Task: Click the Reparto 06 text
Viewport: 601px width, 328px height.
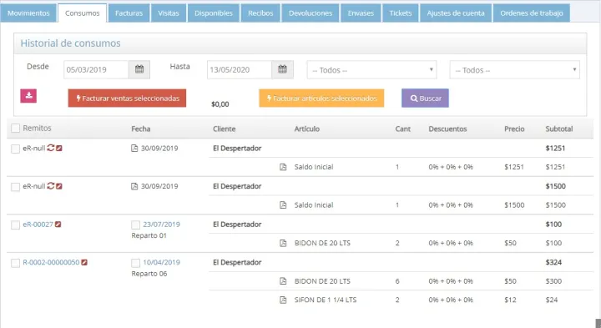Action: (x=149, y=274)
